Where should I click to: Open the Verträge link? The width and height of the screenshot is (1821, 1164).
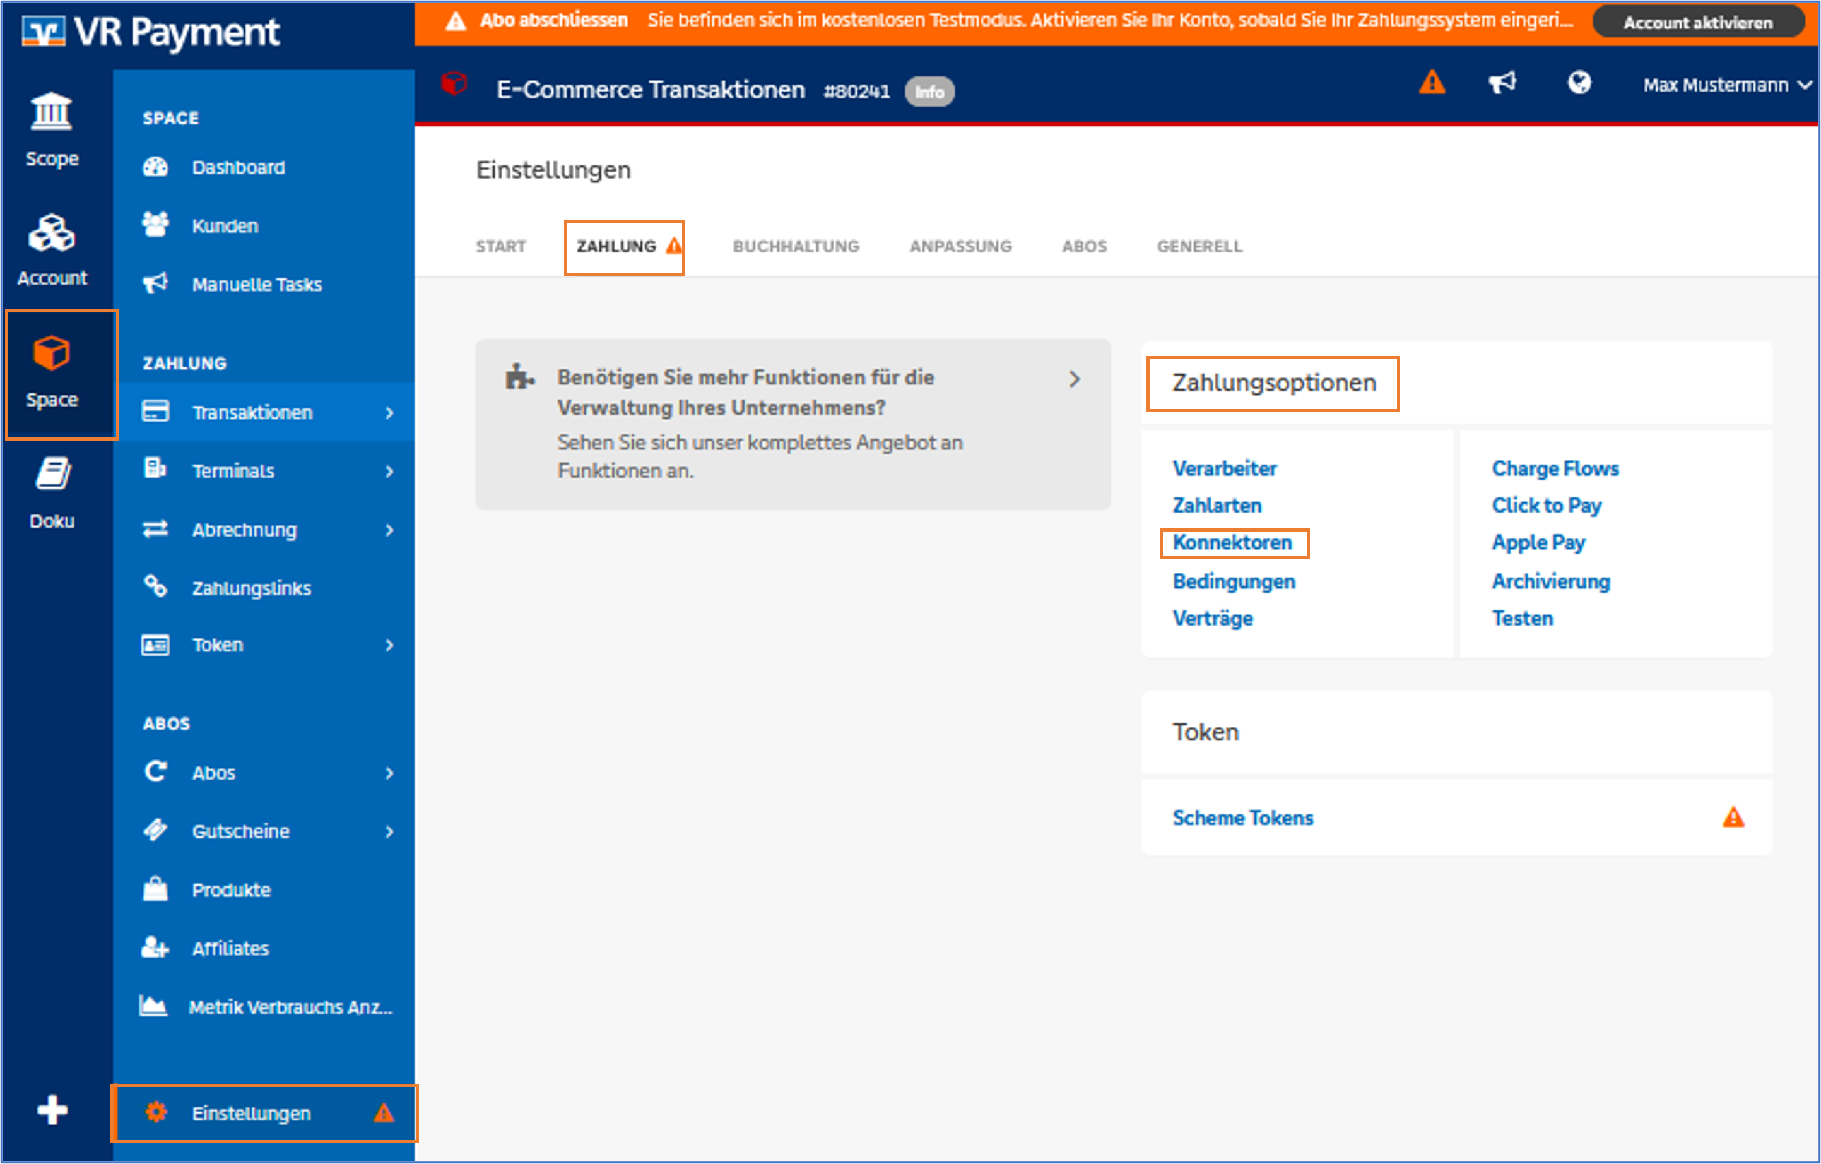[x=1211, y=618]
